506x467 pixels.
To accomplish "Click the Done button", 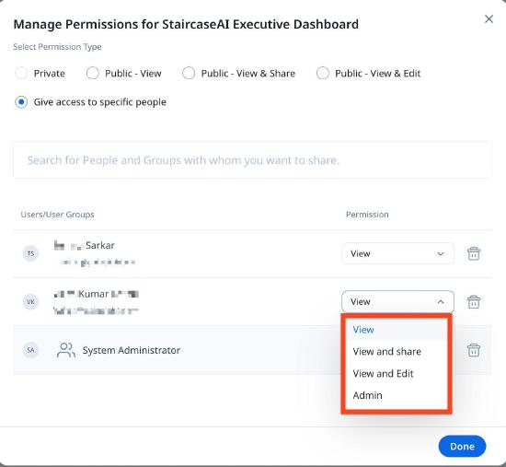I will click(462, 447).
